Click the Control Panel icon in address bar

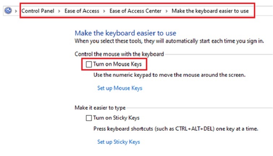click(x=8, y=11)
